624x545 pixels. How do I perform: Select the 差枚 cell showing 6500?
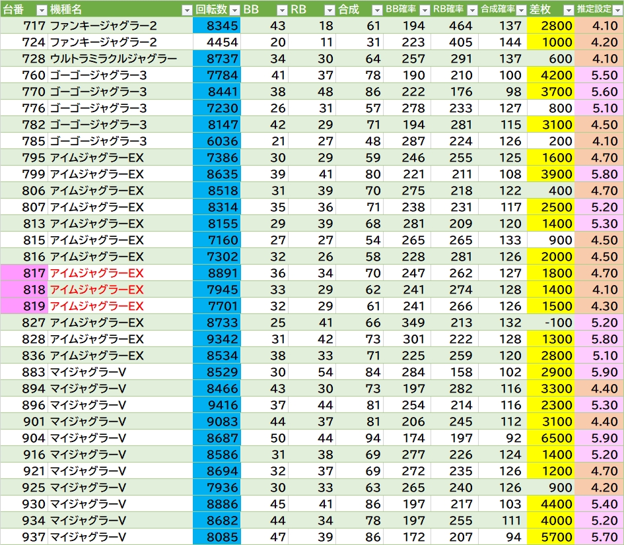click(551, 437)
